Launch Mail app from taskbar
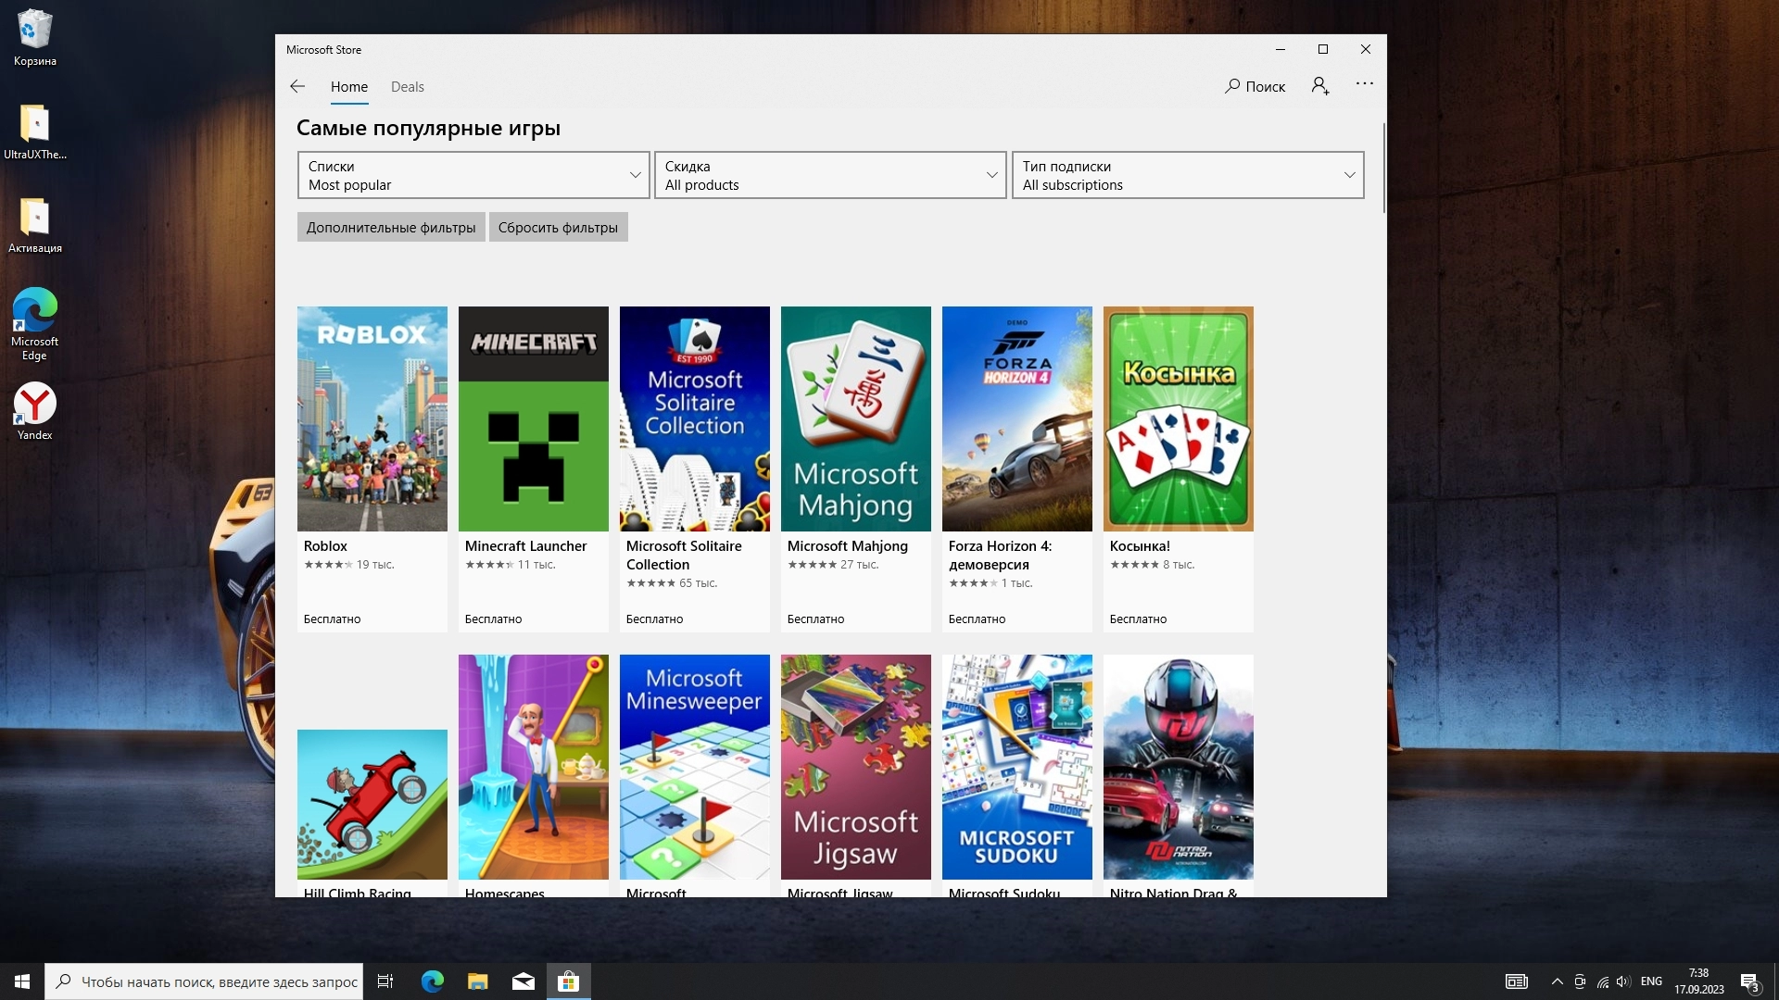 (524, 981)
